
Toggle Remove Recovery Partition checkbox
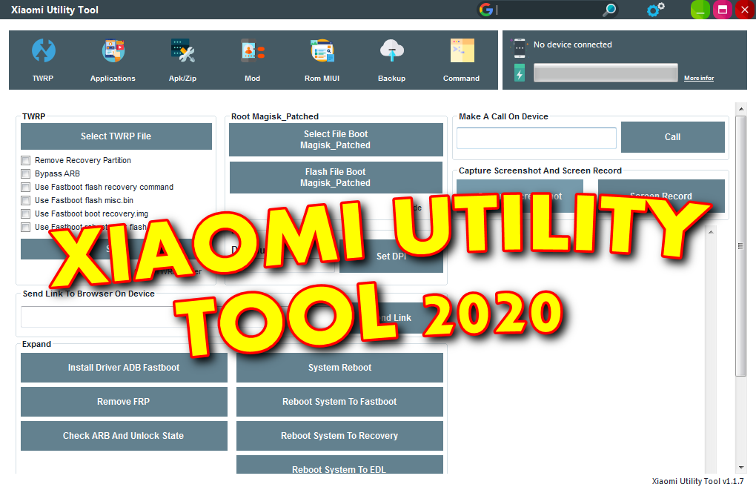pos(25,160)
